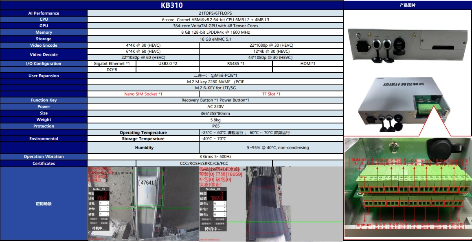This screenshot has height=242, width=472.
Task: Select the 补包 value field in fenbu_03
Action: pos(102,209)
